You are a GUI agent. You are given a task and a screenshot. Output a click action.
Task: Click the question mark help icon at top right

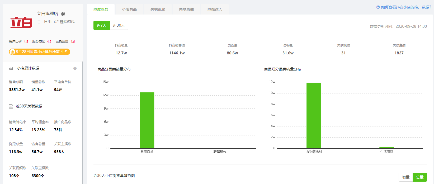click(378, 7)
